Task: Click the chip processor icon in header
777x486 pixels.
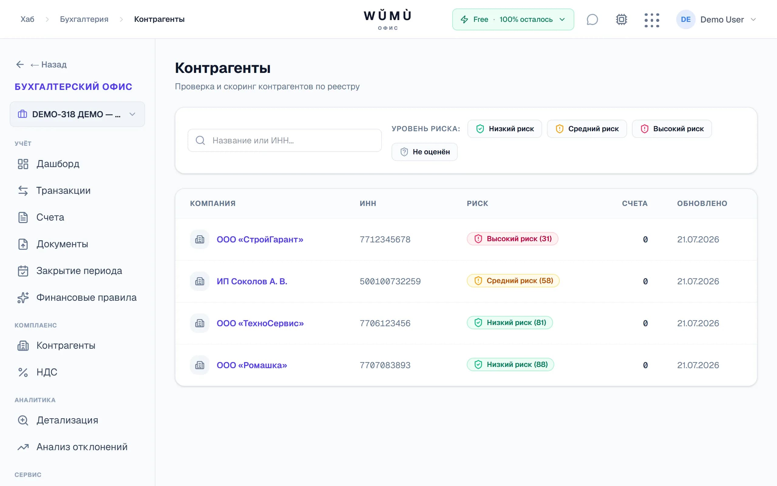Action: pyautogui.click(x=622, y=19)
